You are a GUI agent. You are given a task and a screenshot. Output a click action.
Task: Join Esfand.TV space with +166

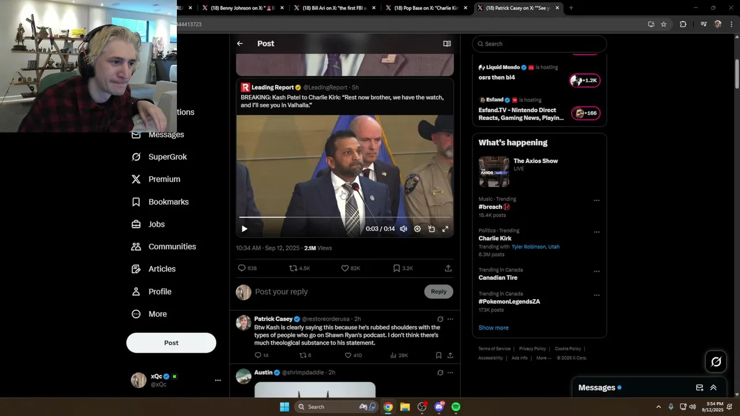(586, 113)
